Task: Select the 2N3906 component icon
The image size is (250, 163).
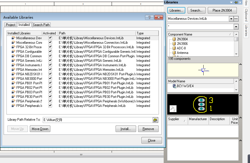Action: 174,44
